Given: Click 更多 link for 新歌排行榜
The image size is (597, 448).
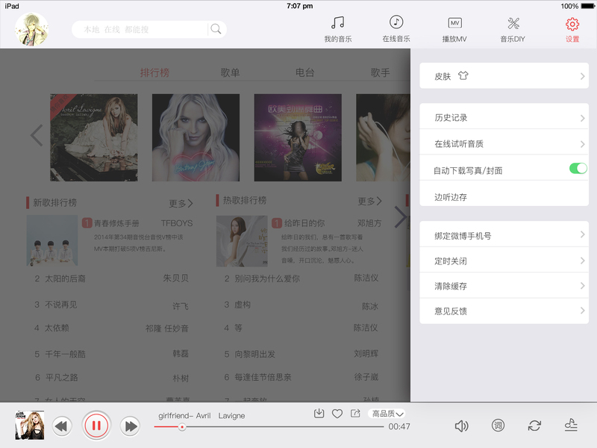Looking at the screenshot, I should coord(181,203).
